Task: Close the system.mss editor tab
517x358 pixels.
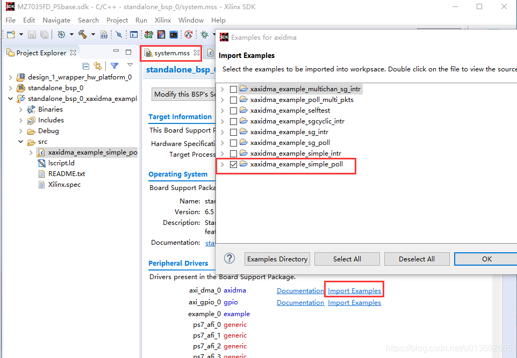Action: [197, 53]
